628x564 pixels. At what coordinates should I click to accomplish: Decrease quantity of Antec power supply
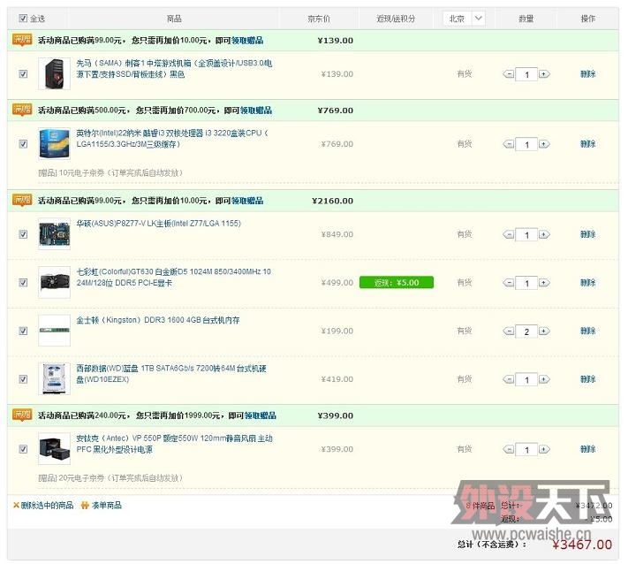pyautogui.click(x=509, y=449)
